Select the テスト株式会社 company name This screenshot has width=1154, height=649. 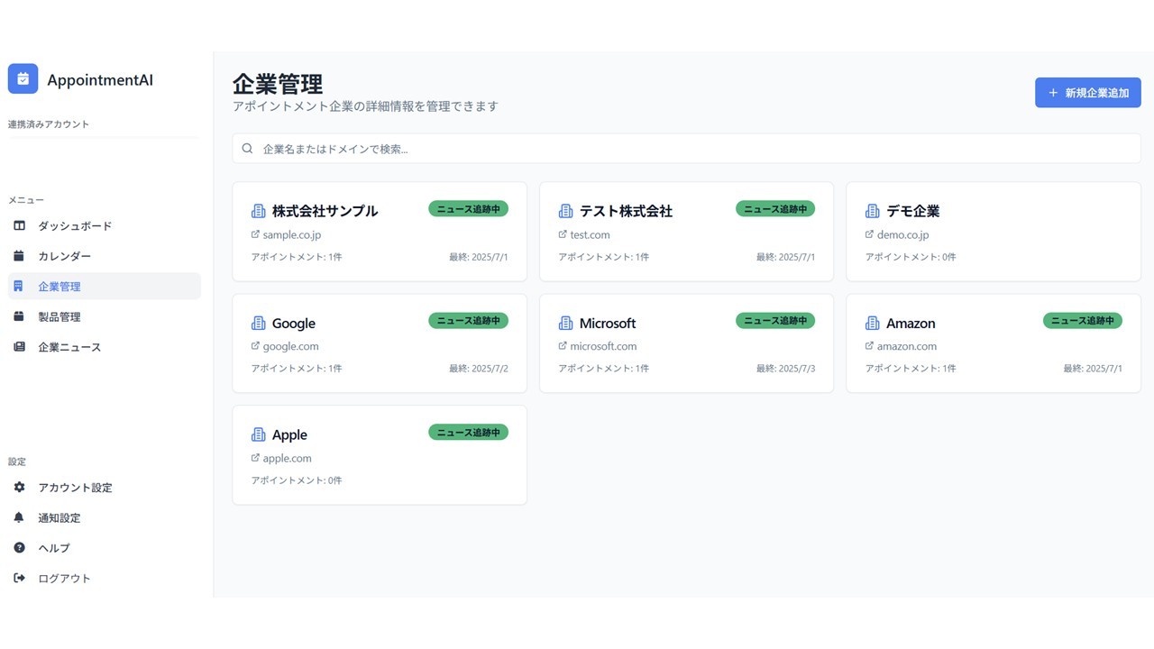point(627,211)
